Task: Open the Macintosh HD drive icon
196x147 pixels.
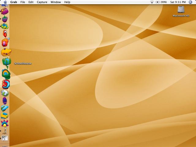Action: click(x=181, y=11)
